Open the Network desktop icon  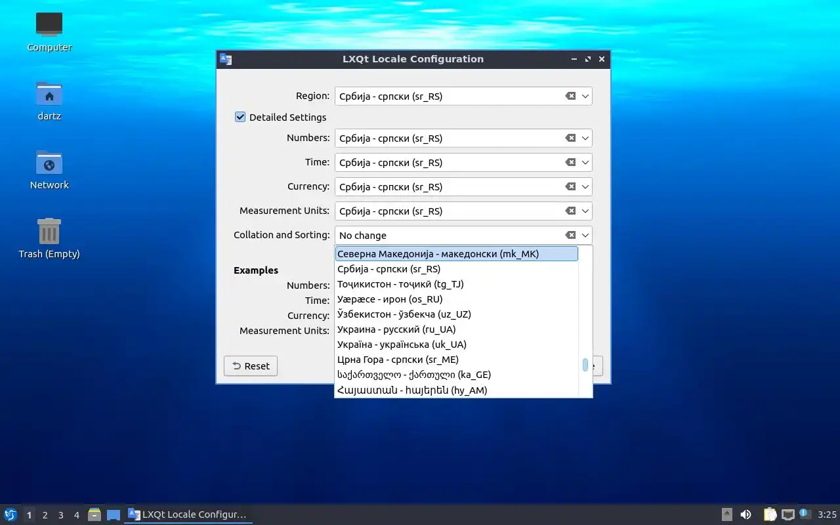(x=49, y=169)
